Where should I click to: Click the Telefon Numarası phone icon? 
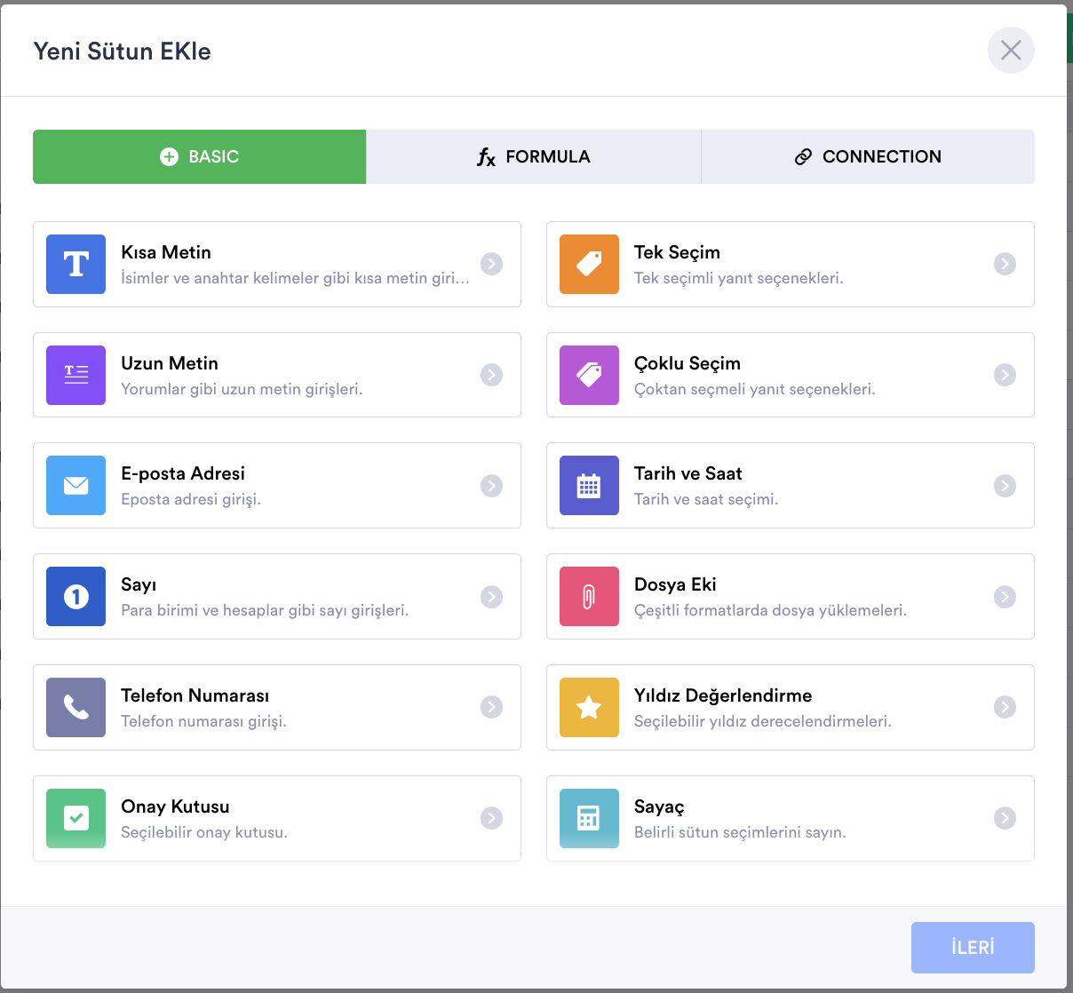coord(76,707)
